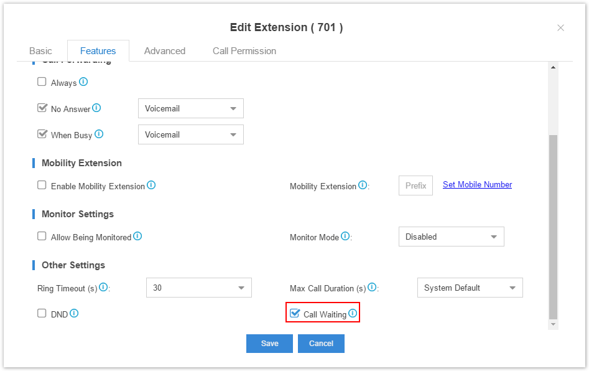The width and height of the screenshot is (589, 371).
Task: Switch to the Basic tab
Action: pyautogui.click(x=40, y=51)
